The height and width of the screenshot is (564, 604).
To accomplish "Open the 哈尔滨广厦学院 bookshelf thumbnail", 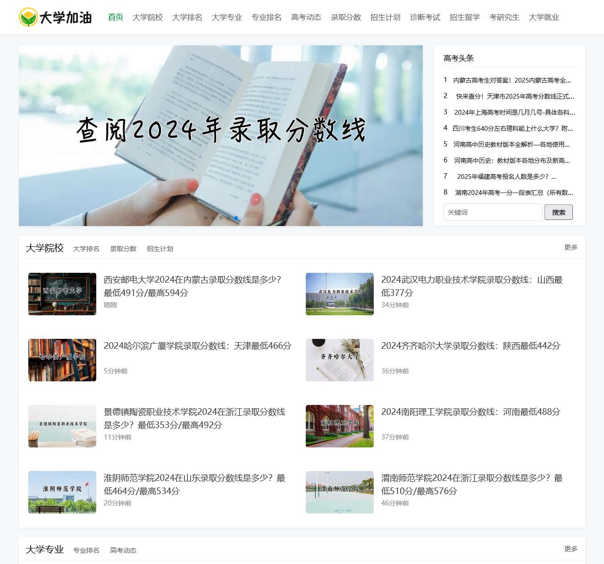I will tap(62, 360).
